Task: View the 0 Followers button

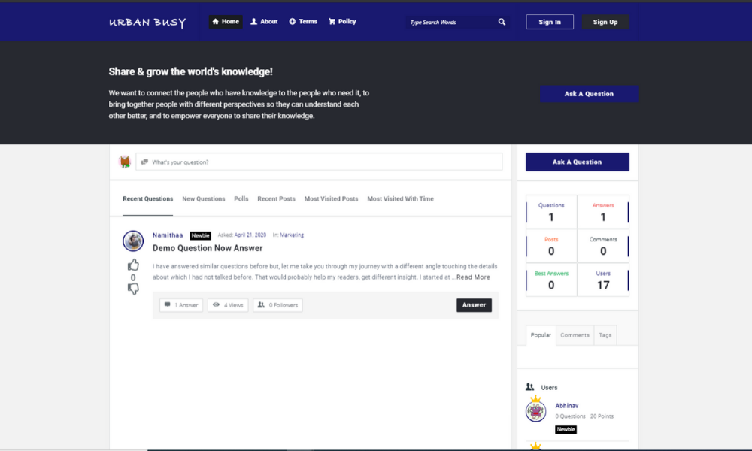Action: click(x=277, y=305)
